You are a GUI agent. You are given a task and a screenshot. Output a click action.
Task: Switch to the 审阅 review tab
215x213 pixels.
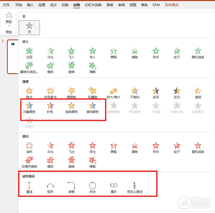[x=121, y=5]
